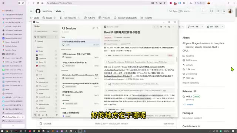This screenshot has height=133, width=237.
Task: Open the pin icon in Wake session header
Action: point(165,27)
